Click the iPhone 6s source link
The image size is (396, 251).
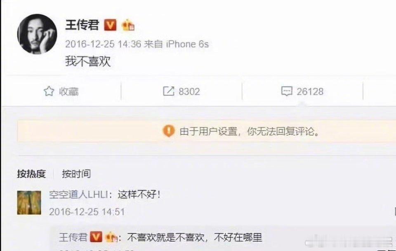tap(187, 44)
